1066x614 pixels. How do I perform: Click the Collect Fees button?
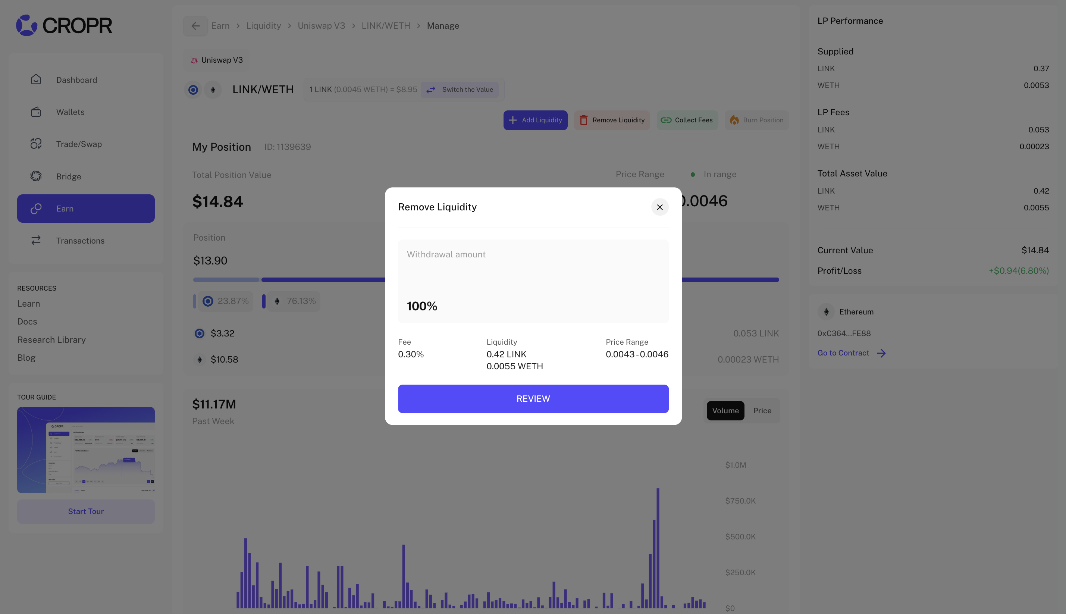[687, 120]
